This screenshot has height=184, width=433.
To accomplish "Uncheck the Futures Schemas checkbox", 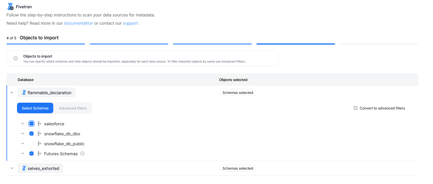I will [x=31, y=153].
